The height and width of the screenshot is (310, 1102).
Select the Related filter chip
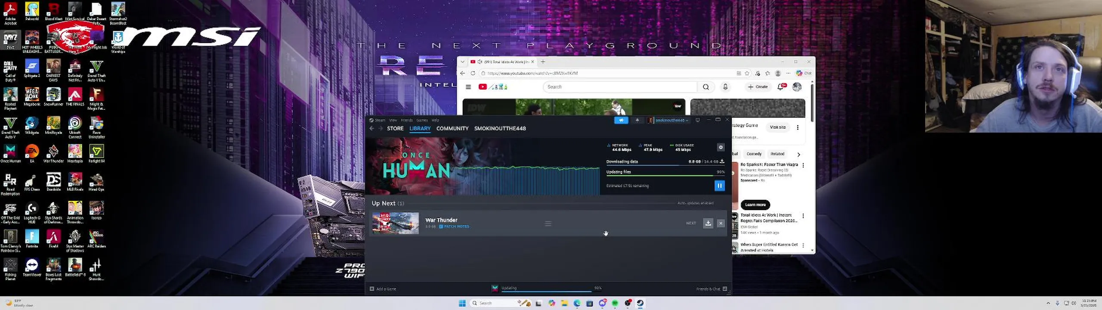click(777, 154)
